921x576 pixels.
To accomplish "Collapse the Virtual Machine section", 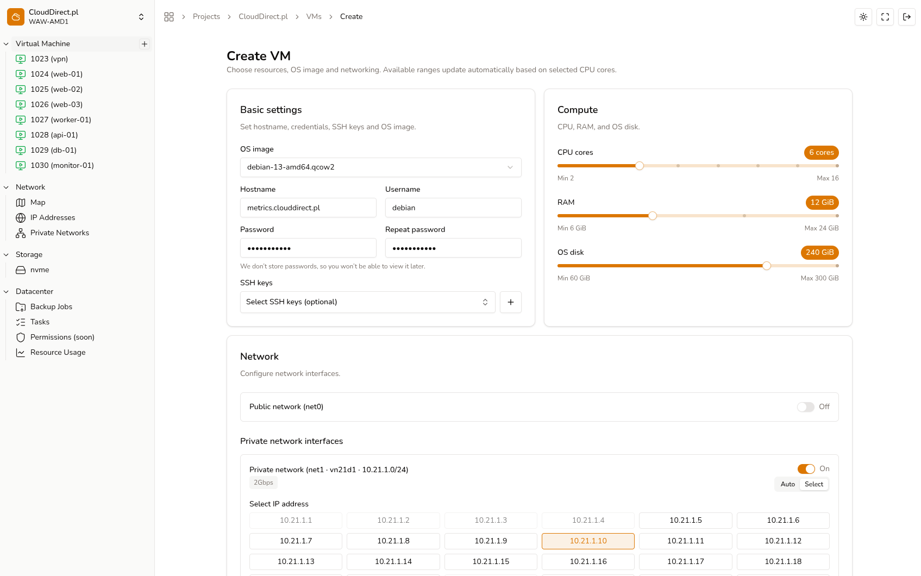I will point(6,43).
